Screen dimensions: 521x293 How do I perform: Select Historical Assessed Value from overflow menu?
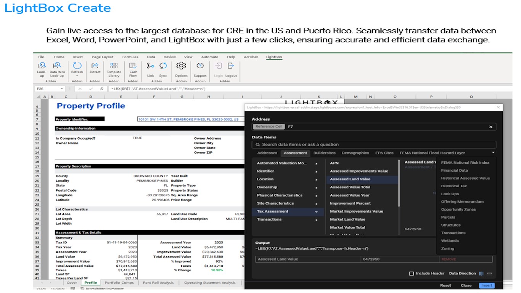(x=465, y=178)
